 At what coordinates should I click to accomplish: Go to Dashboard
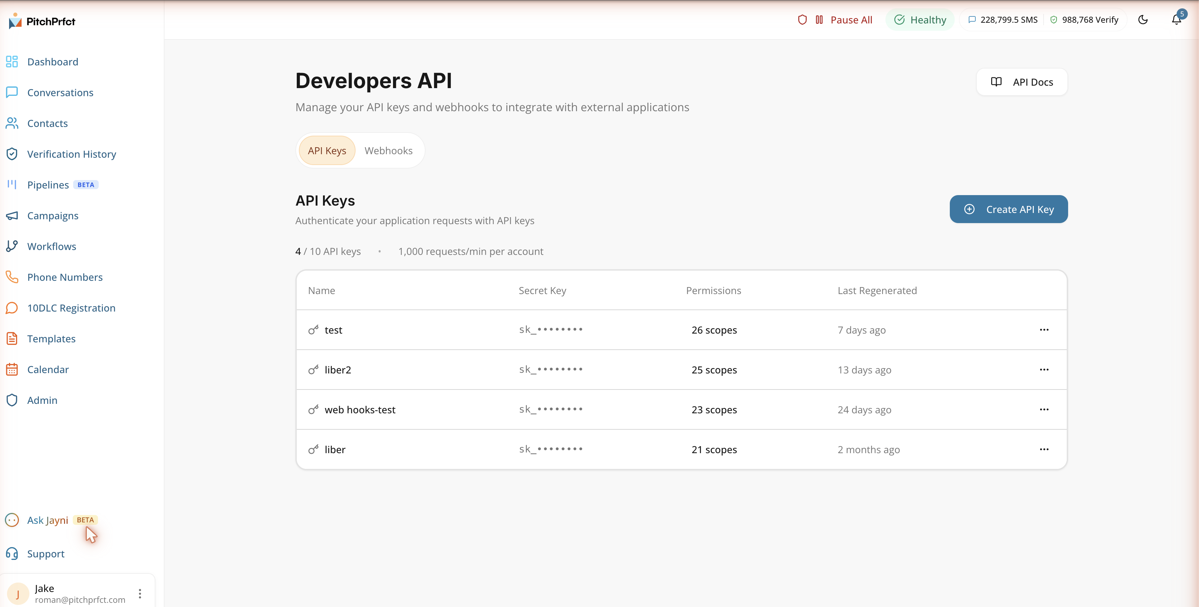click(x=52, y=62)
